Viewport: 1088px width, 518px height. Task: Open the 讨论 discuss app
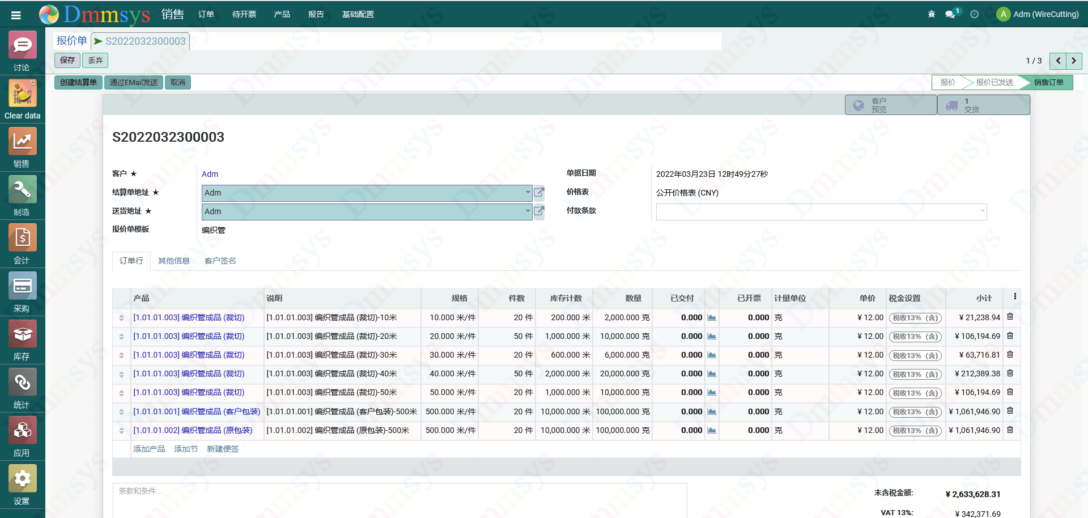(22, 51)
